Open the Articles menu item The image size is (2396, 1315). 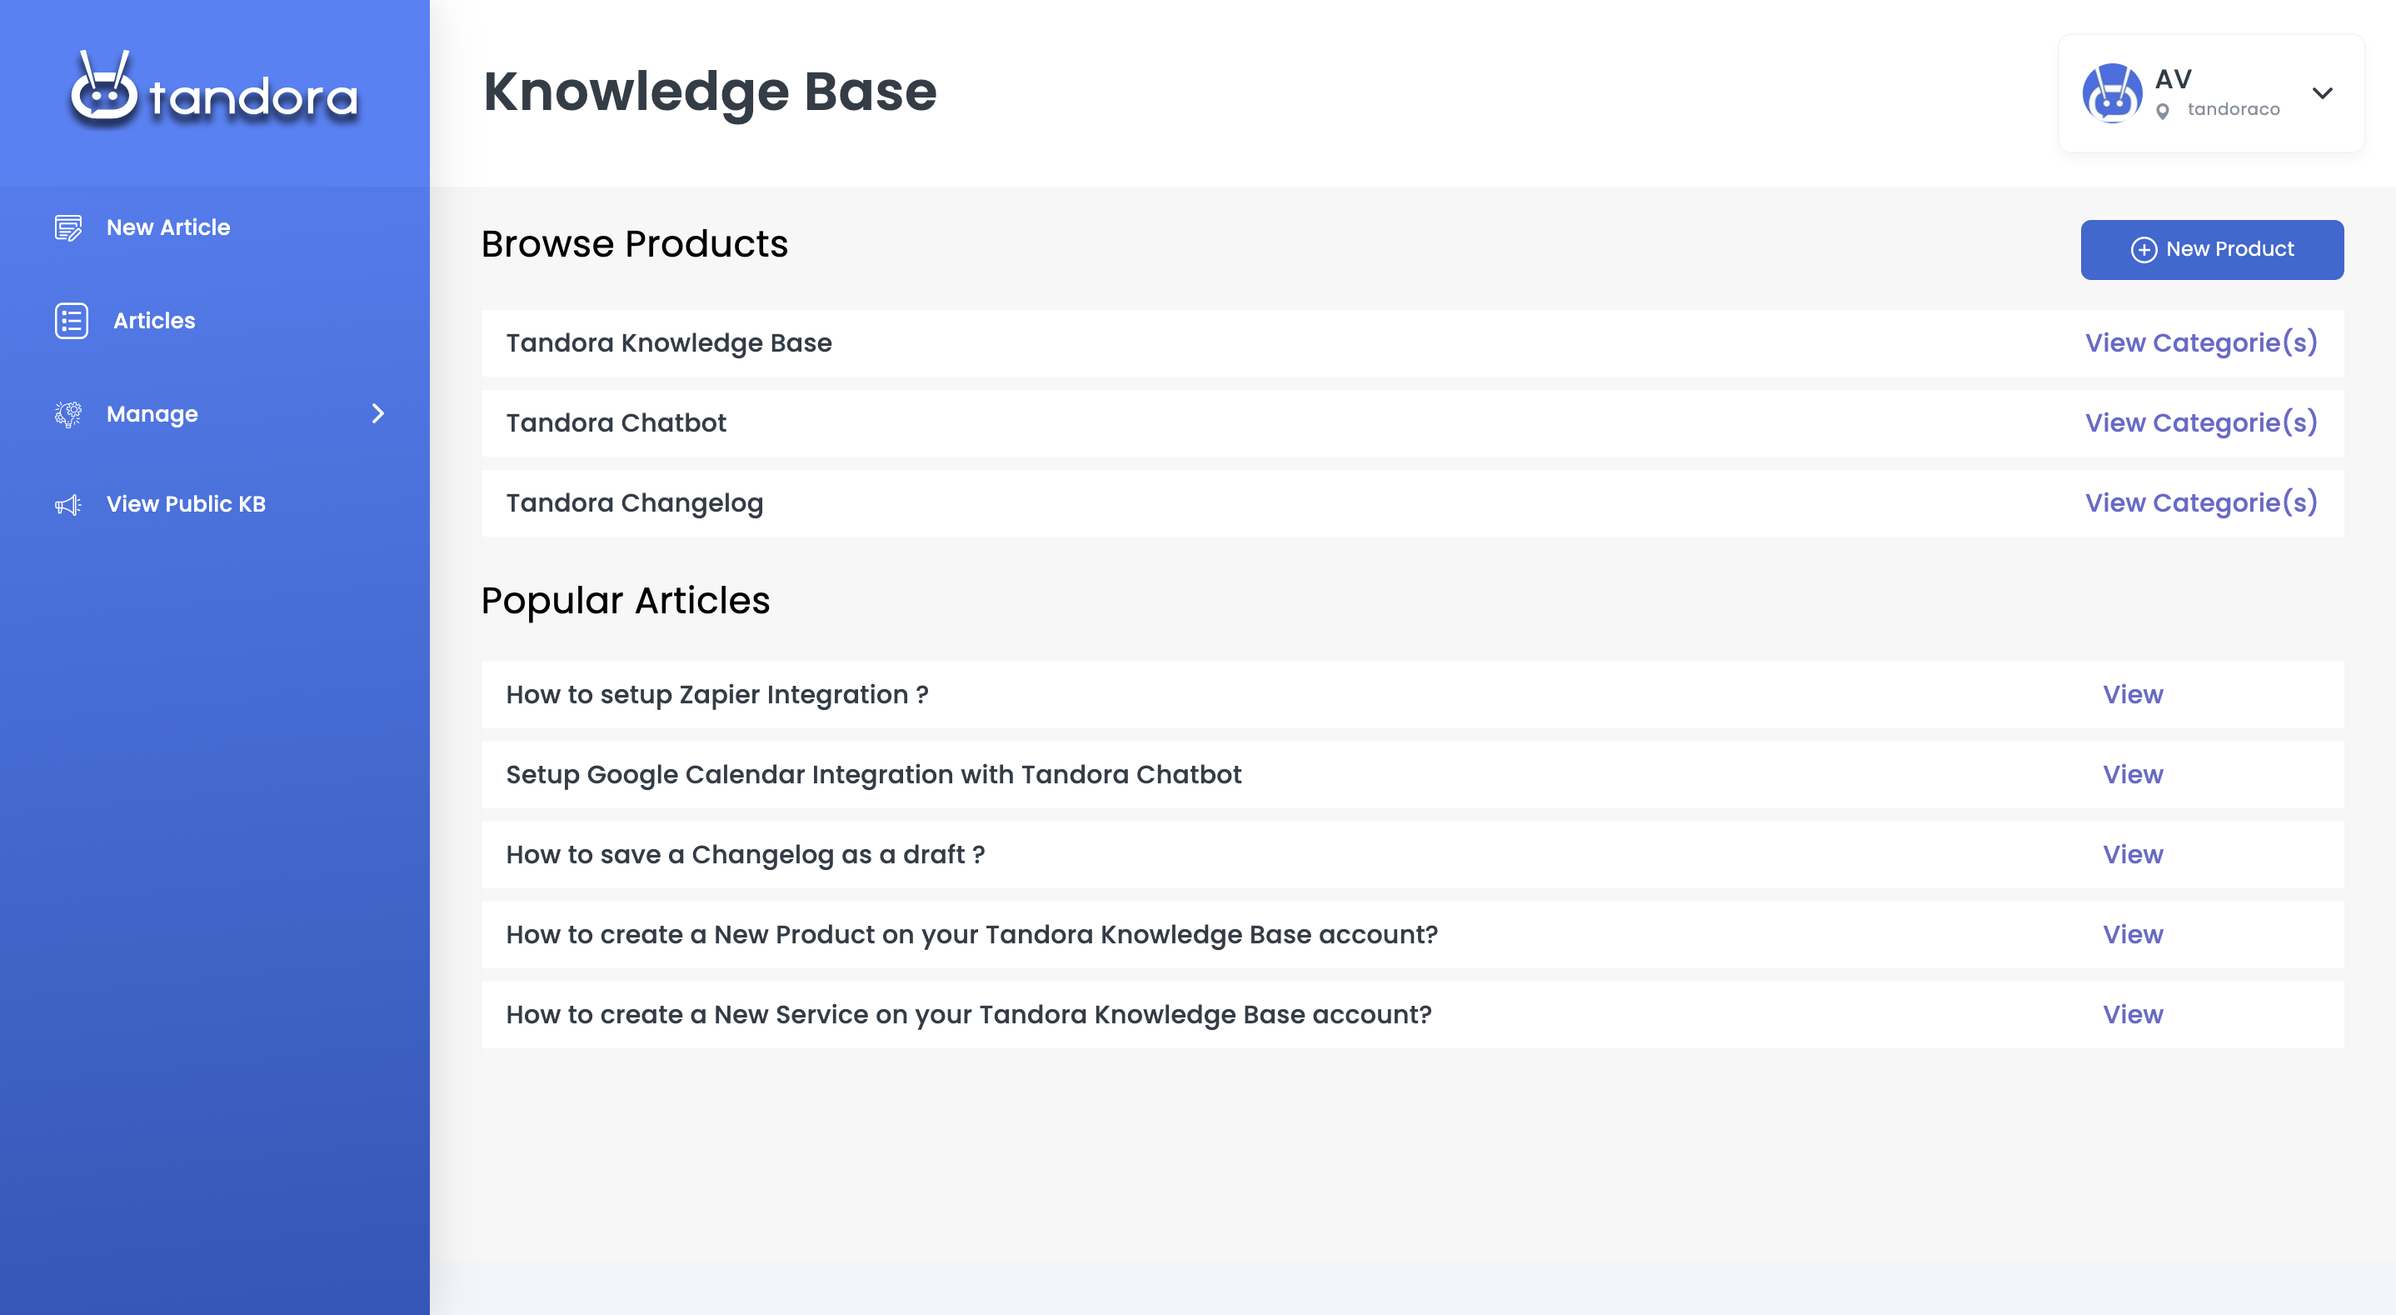[154, 321]
